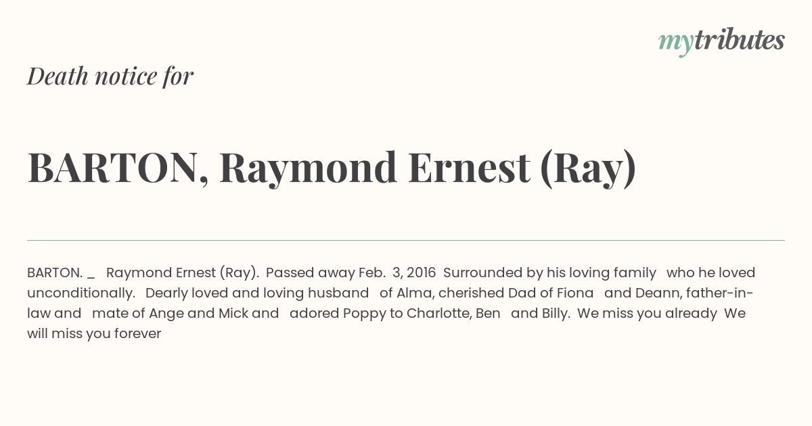The width and height of the screenshot is (812, 426).
Task: Click the mytributes logo
Action: tap(721, 41)
